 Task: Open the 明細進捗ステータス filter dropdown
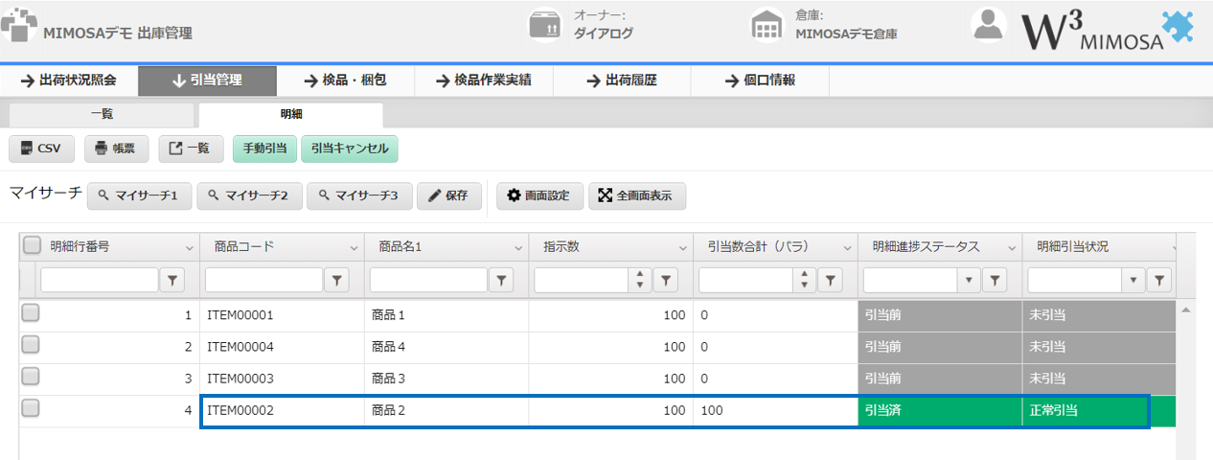969,280
